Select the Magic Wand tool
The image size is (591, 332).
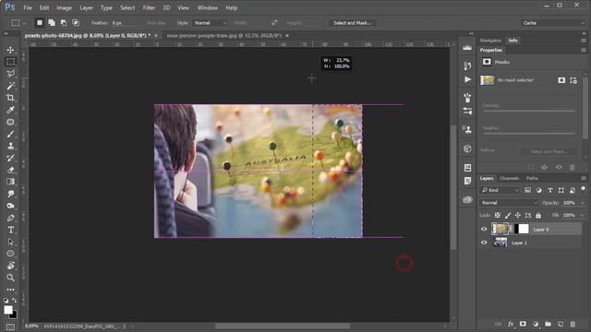pos(10,86)
